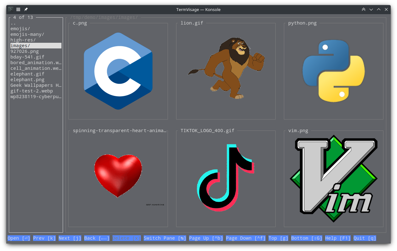Select 927026.png in file list
Image resolution: width=397 pixels, height=251 pixels.
coord(36,51)
